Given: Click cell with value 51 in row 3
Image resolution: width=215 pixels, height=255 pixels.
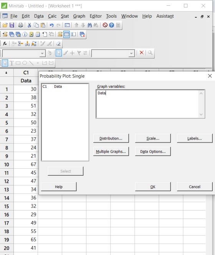Looking at the screenshot, I should (26, 106).
